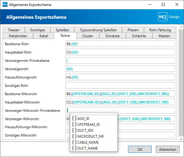The width and height of the screenshot is (184, 157).
Task: Open the Rohr-Färbung tab
Action: pyautogui.click(x=160, y=30)
